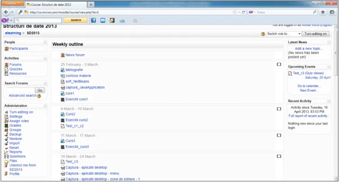Viewport: 339px width, 182px height.
Task: Click the Yahoo toolbar settings gear icon
Action: click(135, 21)
